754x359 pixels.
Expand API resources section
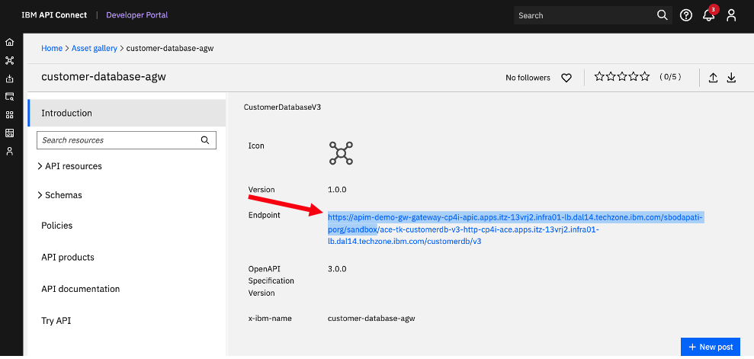pos(69,166)
